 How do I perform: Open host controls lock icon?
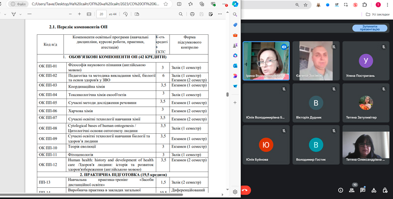pos(384,190)
